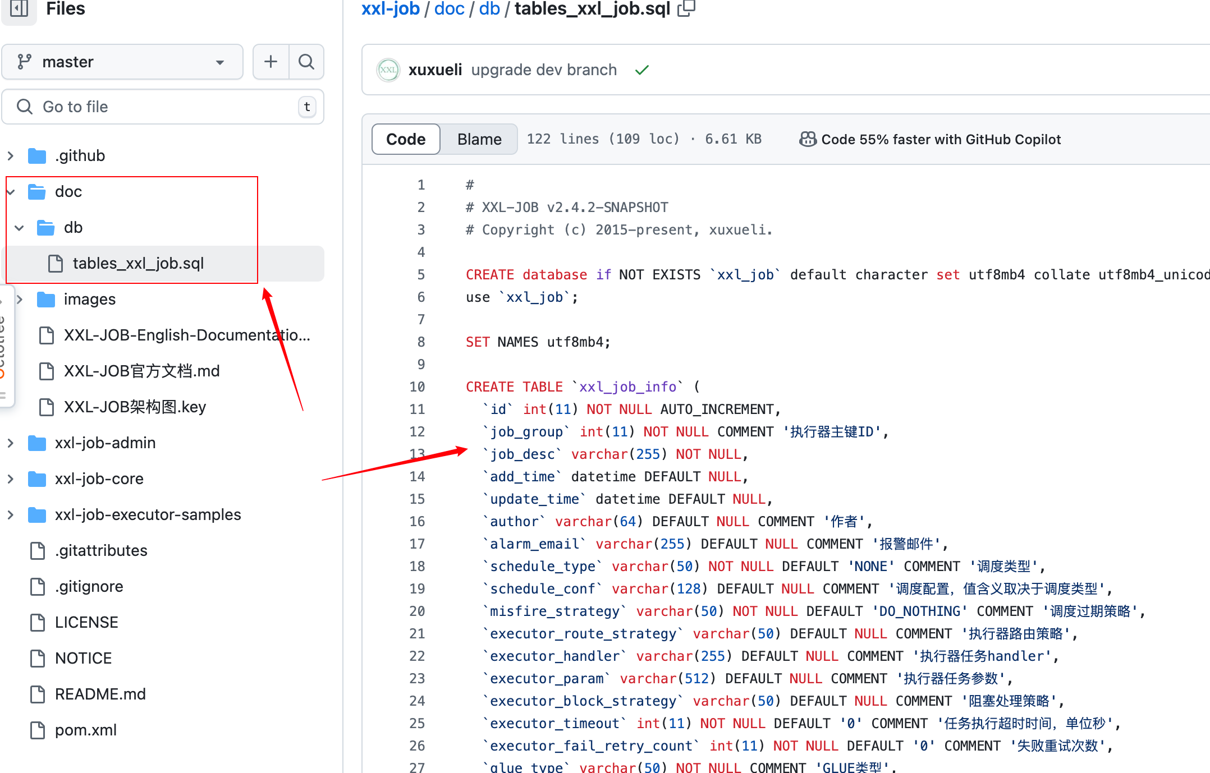1210x773 pixels.
Task: Click the LICENSE file icon
Action: click(x=38, y=623)
